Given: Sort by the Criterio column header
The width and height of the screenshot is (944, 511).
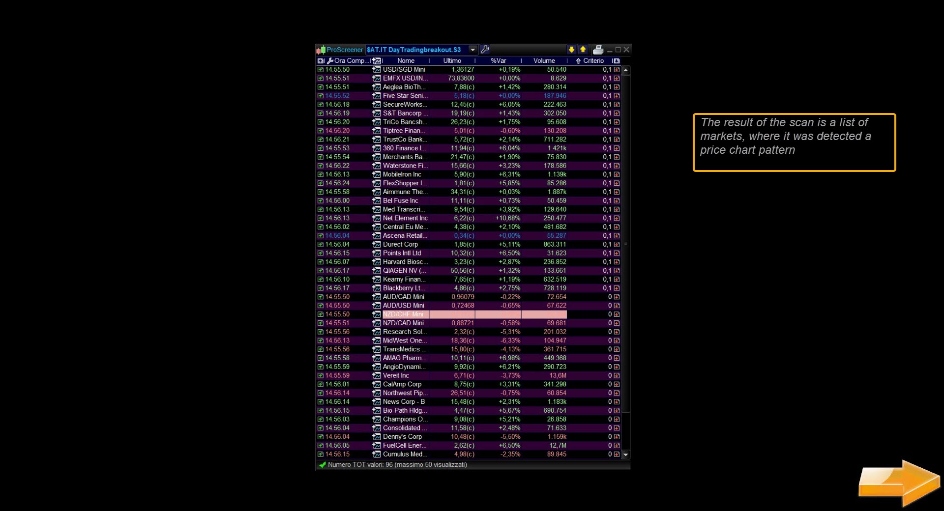Looking at the screenshot, I should (590, 61).
